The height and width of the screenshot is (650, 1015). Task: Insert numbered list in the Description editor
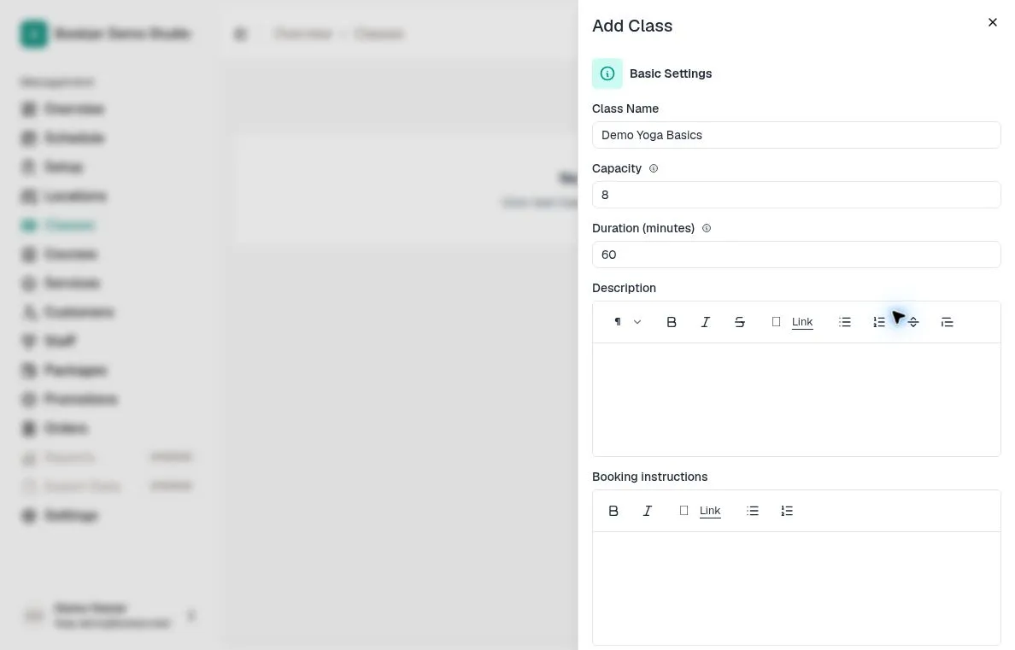click(879, 322)
